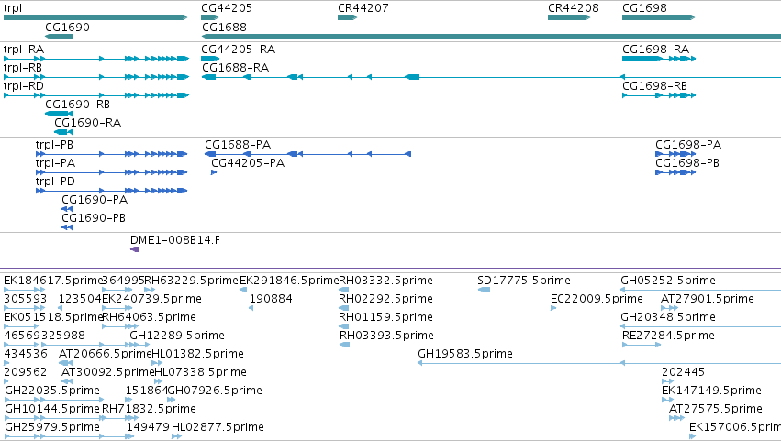This screenshot has height=441, width=781.
Task: Click the 305593 EST entry
Action: [x=25, y=308]
